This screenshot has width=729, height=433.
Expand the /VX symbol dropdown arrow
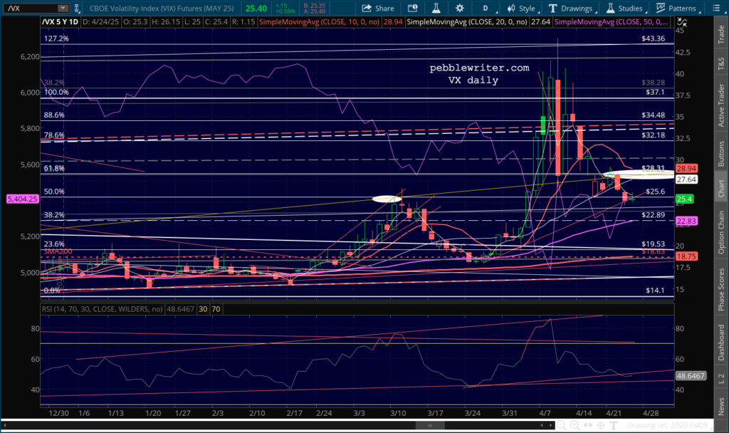pos(63,9)
